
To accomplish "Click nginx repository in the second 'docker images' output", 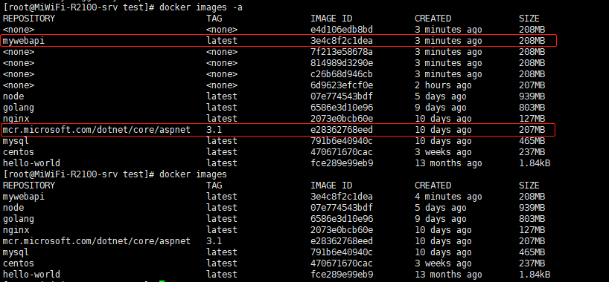I will 16,230.
